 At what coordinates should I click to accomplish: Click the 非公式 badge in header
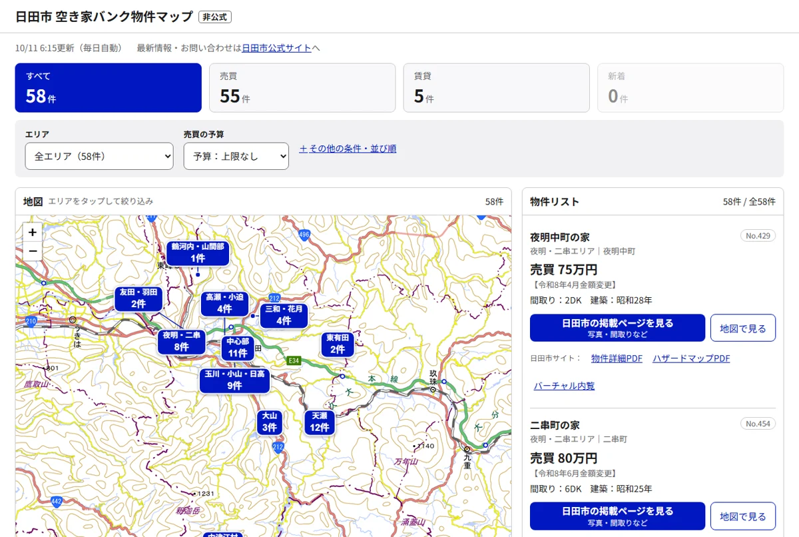point(215,17)
